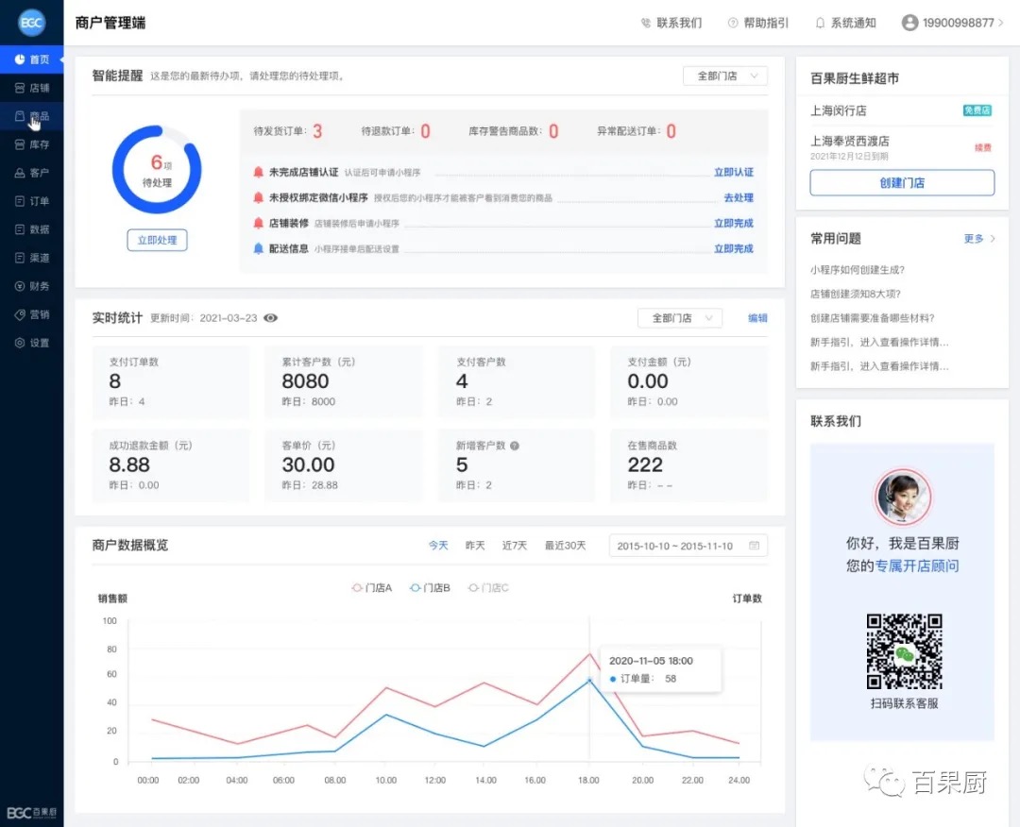Image resolution: width=1020 pixels, height=827 pixels.
Task: Click the 待发货订单 count 3
Action: [x=317, y=131]
